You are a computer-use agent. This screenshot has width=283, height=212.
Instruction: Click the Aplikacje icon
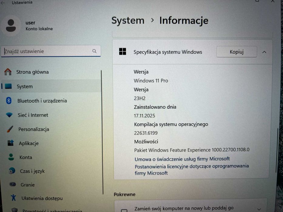[x=11, y=143]
